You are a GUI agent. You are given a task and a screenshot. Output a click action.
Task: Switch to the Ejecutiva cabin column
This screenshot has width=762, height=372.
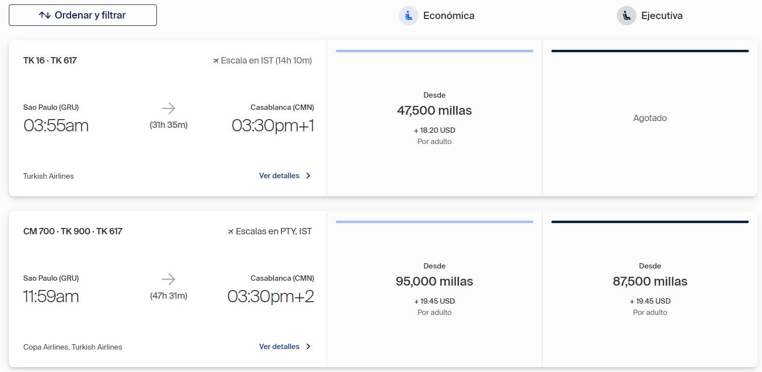pos(650,16)
